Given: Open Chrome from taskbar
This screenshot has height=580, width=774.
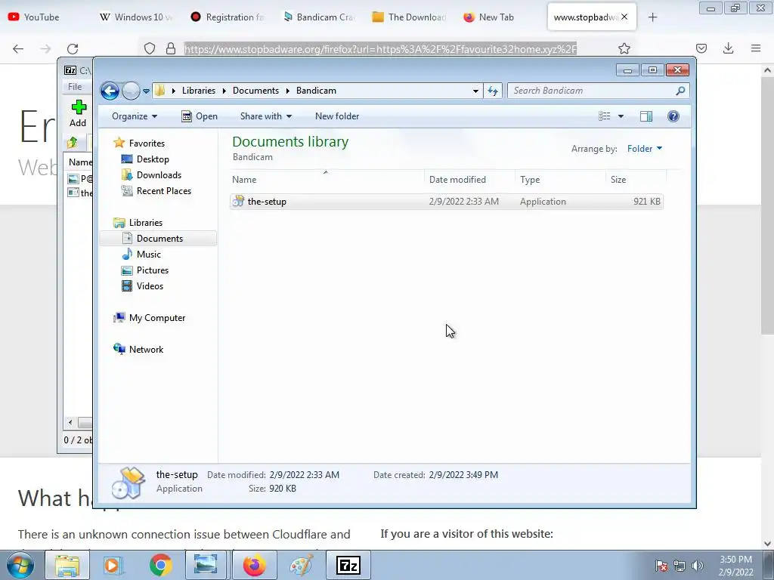Looking at the screenshot, I should [160, 565].
